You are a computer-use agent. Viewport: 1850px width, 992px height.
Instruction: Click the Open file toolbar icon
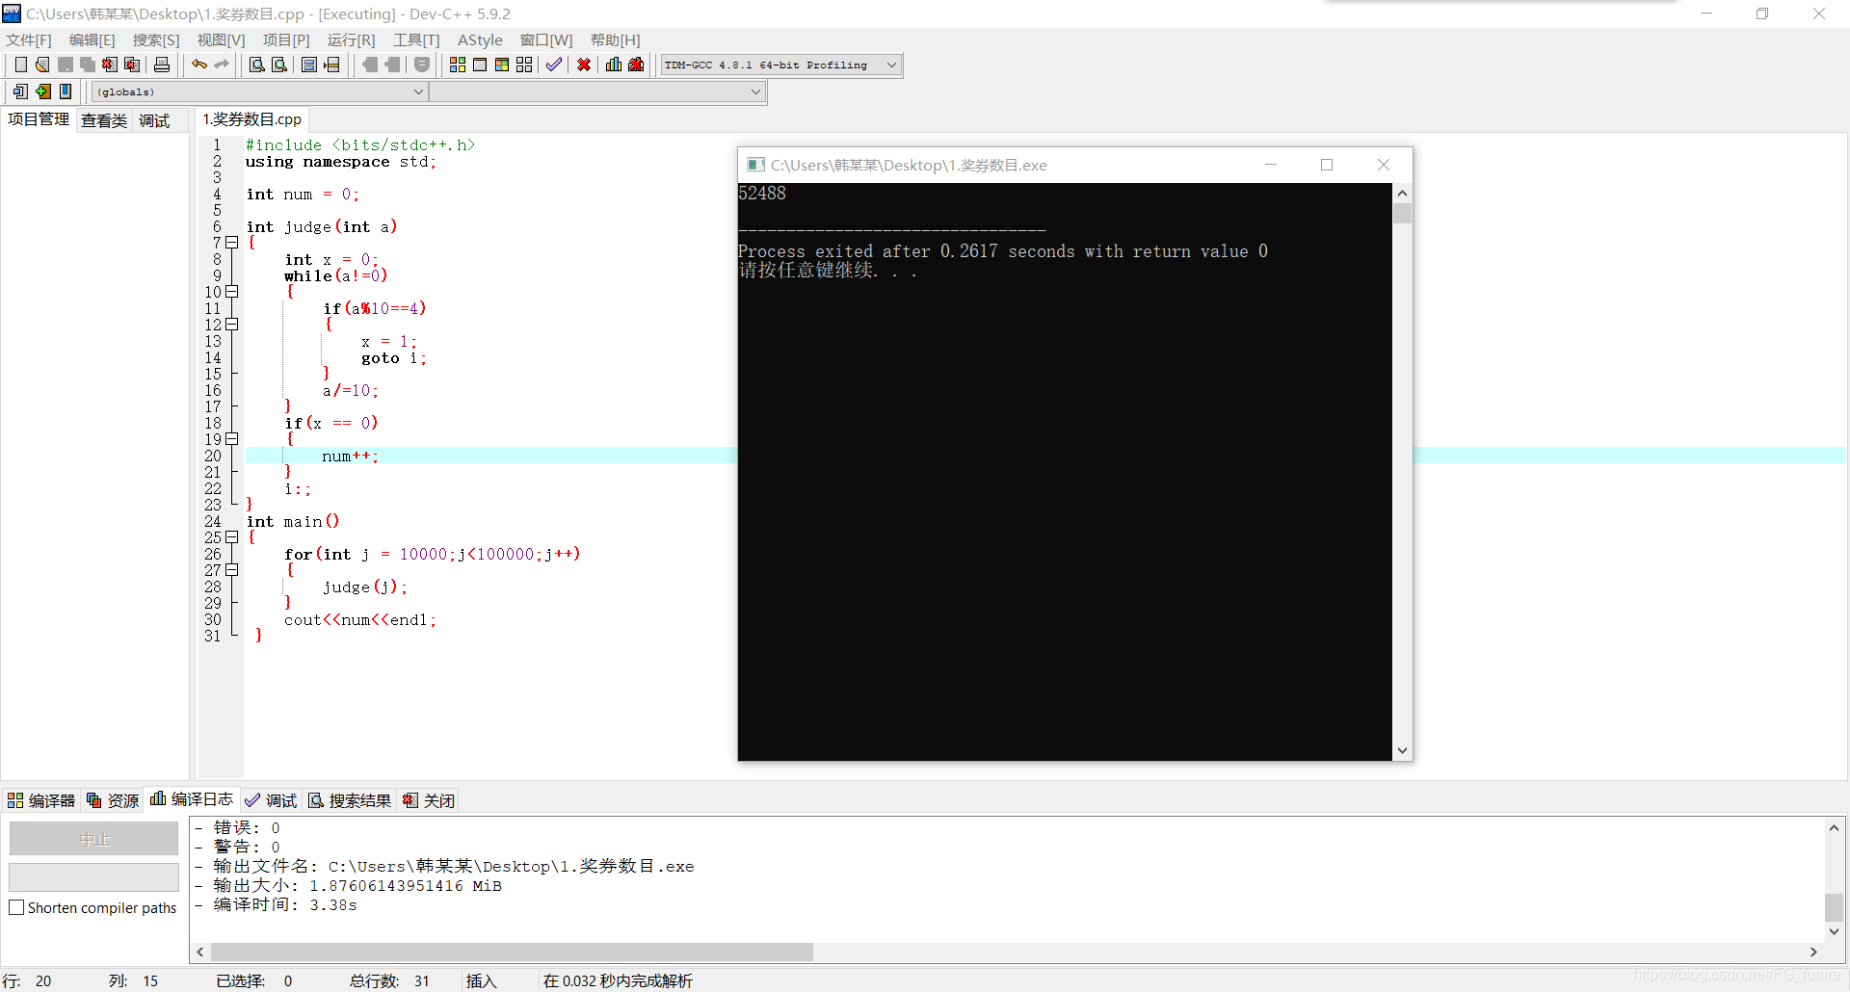point(42,65)
